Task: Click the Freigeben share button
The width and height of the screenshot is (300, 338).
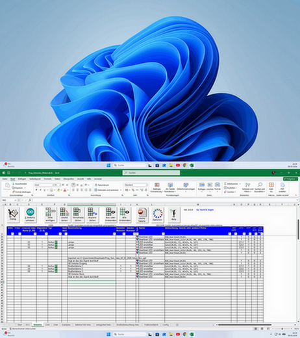Action: coord(290,179)
